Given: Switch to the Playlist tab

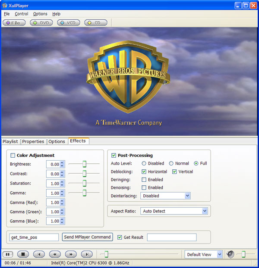Looking at the screenshot, I should [10, 141].
